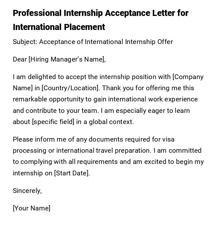
Task: Place cursor on the word "documents"
Action: [x=105, y=139]
